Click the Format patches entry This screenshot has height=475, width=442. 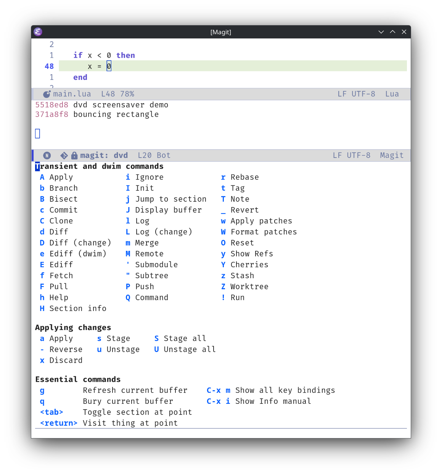[x=259, y=232]
